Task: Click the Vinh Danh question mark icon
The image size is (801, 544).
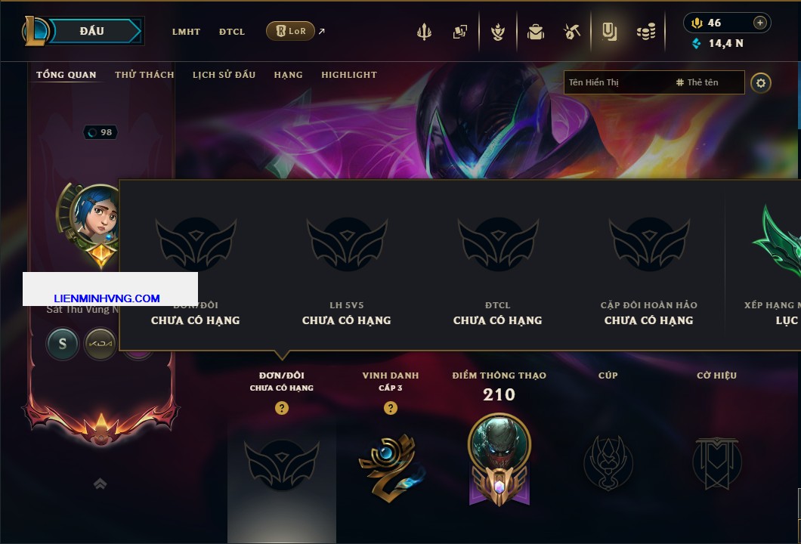Action: [390, 407]
